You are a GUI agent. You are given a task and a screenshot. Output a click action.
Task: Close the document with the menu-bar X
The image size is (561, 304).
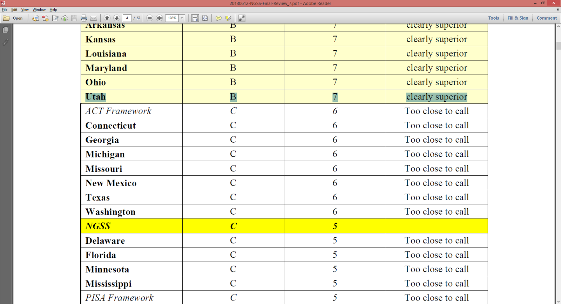pos(558,10)
